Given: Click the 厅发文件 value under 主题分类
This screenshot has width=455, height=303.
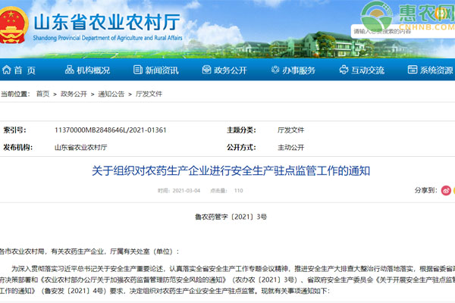Looking at the screenshot, I should tap(290, 130).
